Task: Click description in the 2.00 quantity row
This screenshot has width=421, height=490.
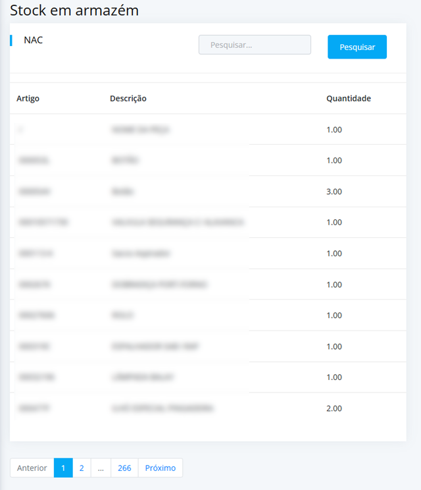Action: (162, 408)
